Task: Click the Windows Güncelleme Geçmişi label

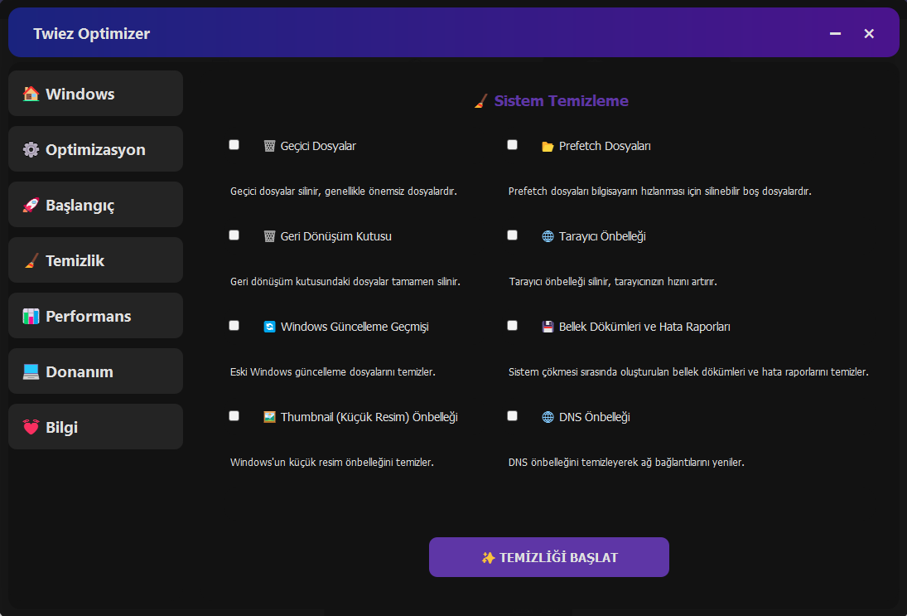Action: [x=355, y=327]
